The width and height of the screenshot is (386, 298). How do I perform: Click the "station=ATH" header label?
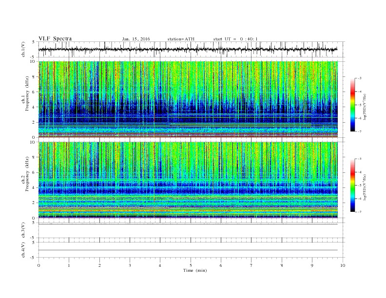pyautogui.click(x=181, y=39)
